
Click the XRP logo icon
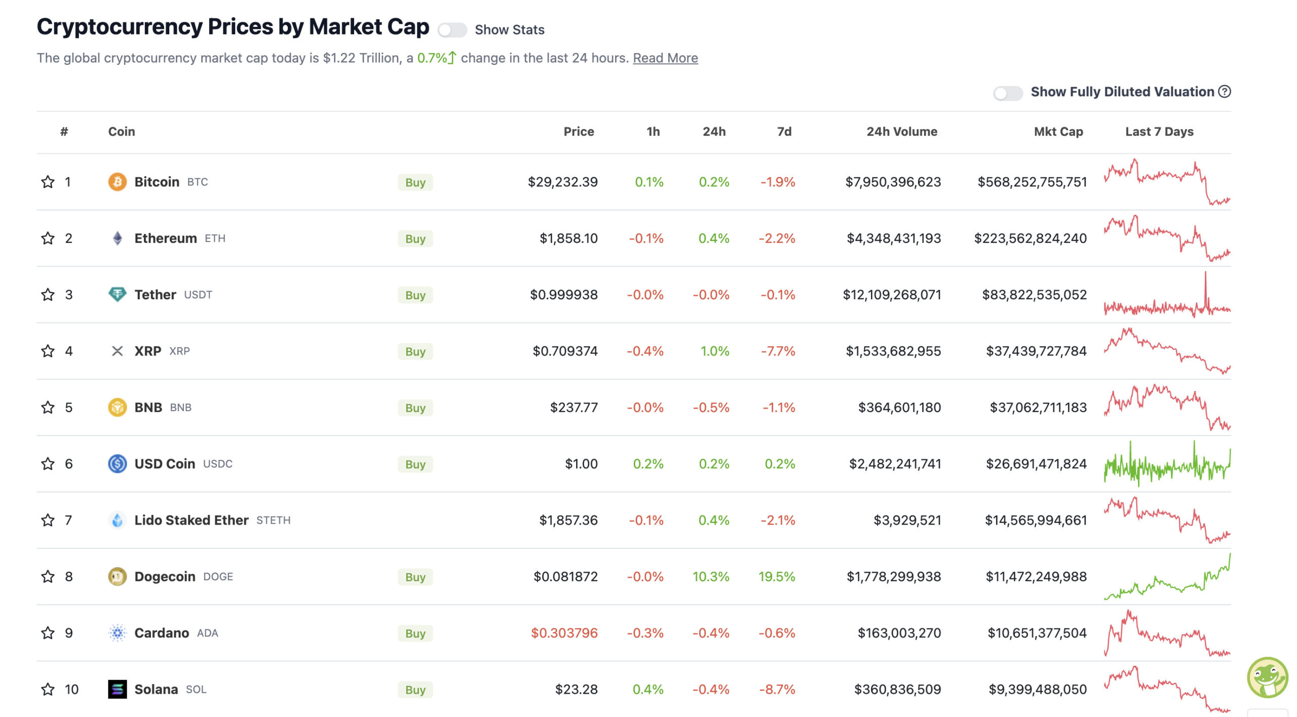pyautogui.click(x=118, y=351)
